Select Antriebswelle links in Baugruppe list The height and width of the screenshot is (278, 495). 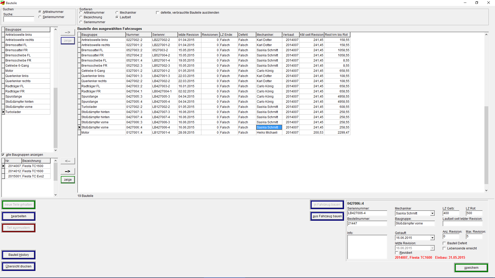[x=27, y=35]
